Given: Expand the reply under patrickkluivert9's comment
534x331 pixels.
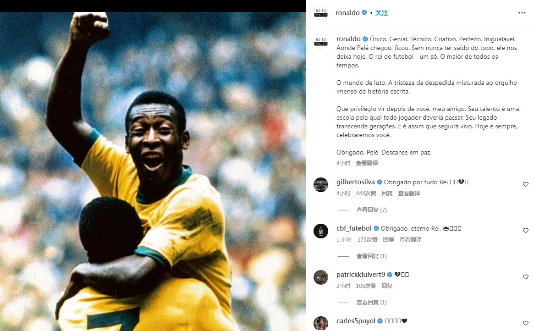Looking at the screenshot, I should (x=371, y=303).
